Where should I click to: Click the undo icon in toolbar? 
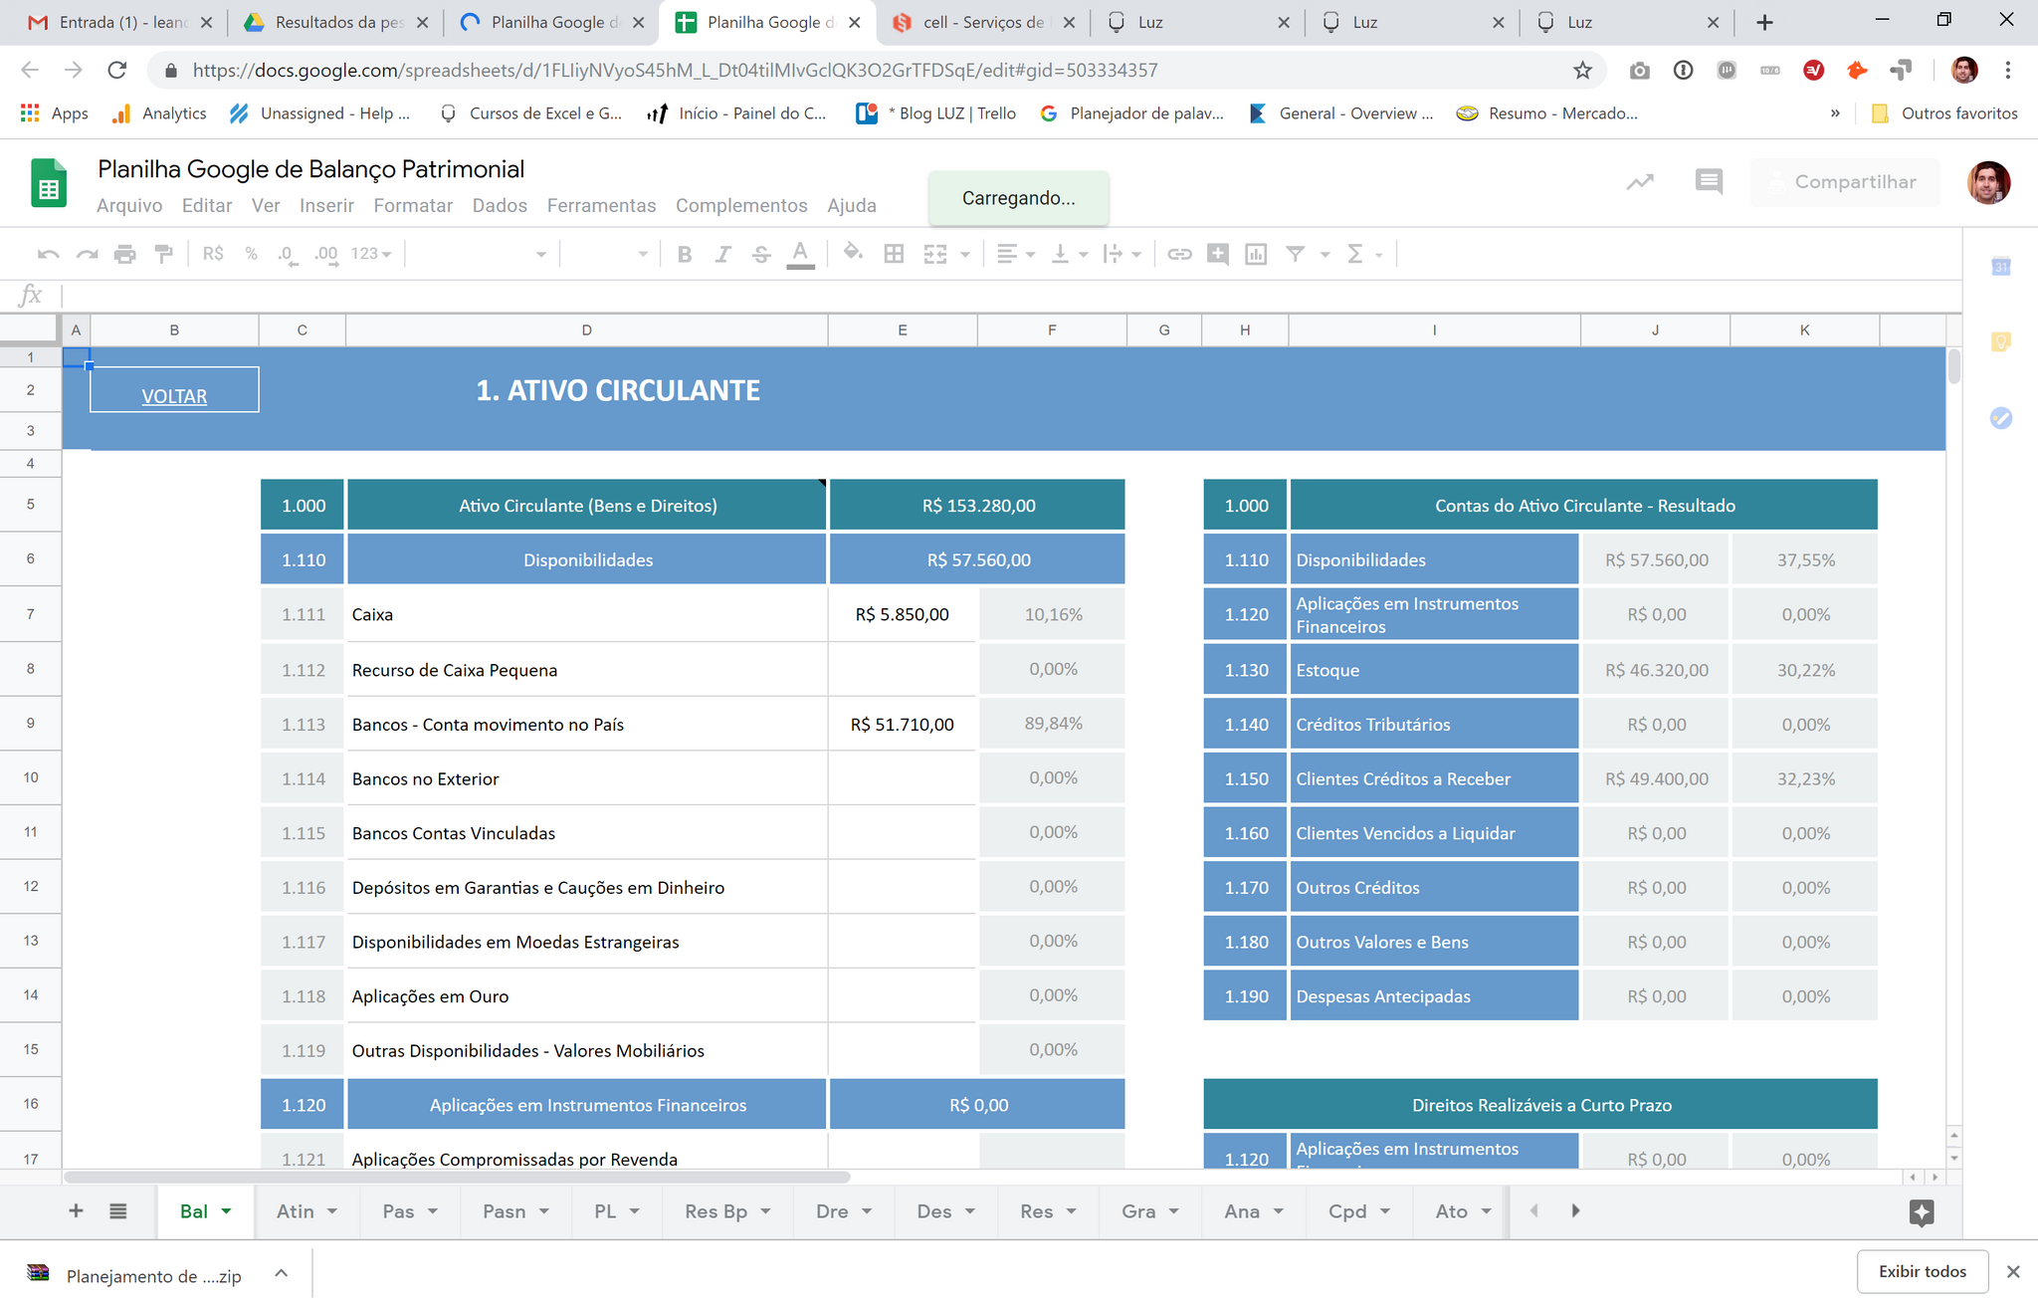coord(48,255)
